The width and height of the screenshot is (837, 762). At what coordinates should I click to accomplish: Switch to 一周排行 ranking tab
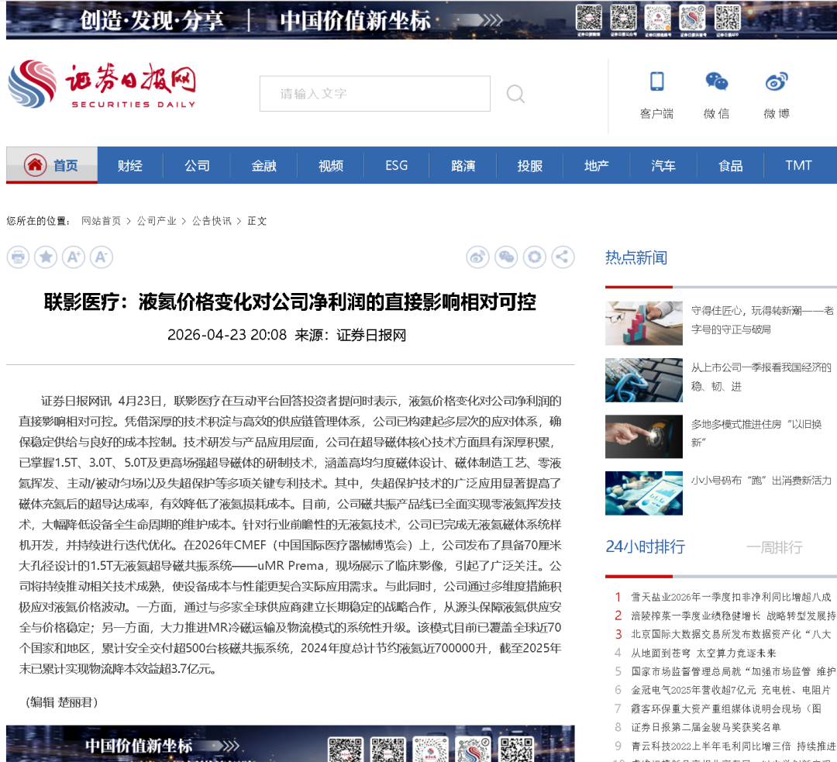click(x=774, y=547)
